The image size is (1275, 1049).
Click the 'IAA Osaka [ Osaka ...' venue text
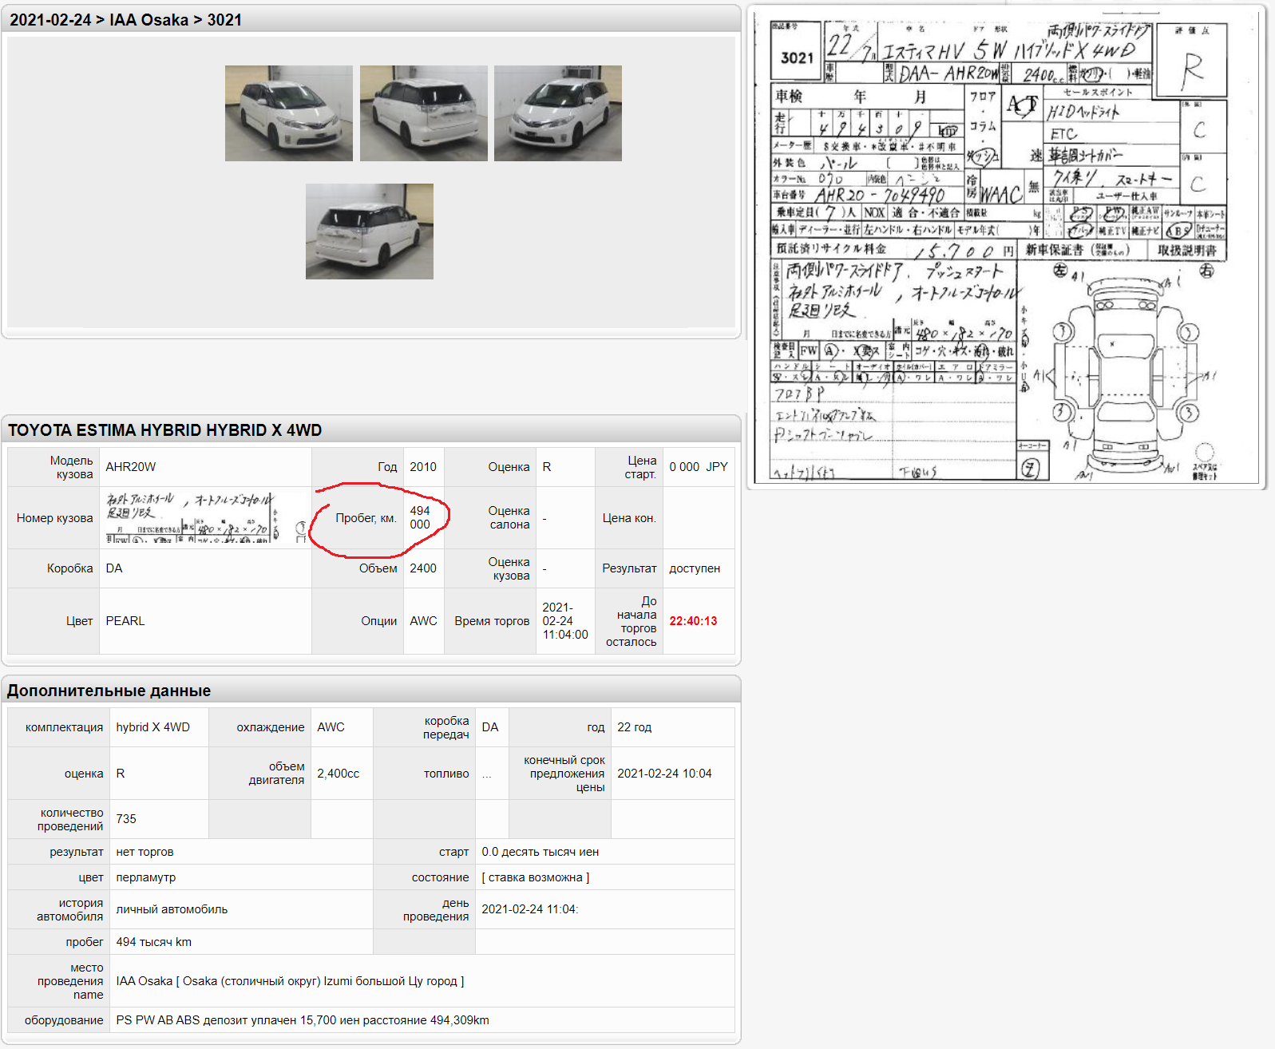pyautogui.click(x=290, y=981)
